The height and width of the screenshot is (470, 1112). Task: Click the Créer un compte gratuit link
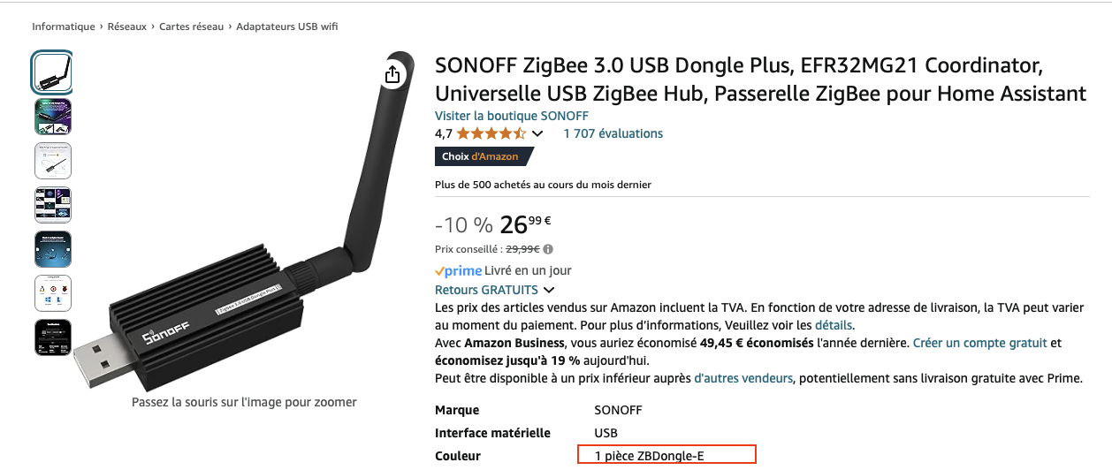(979, 343)
